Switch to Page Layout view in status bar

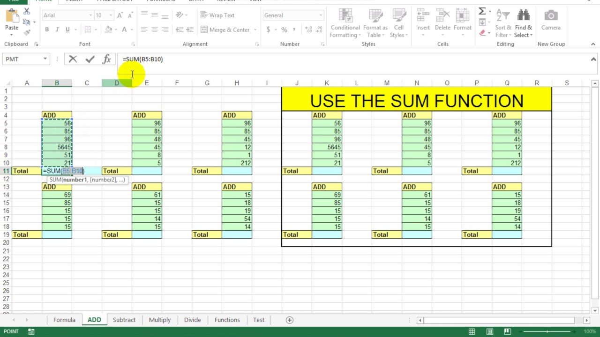(x=490, y=332)
